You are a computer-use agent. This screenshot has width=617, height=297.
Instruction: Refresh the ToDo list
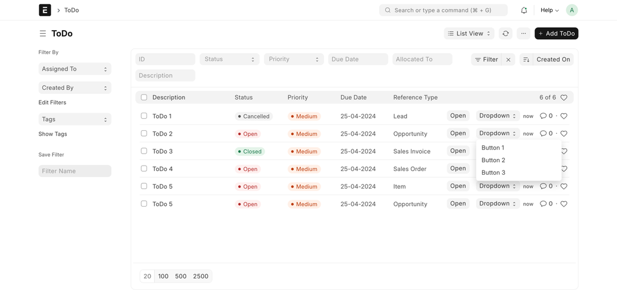[506, 34]
